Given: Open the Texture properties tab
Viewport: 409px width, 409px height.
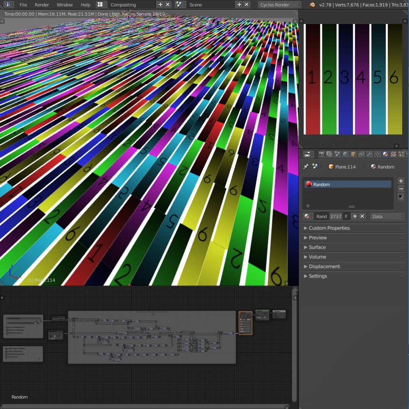Looking at the screenshot, I should coord(393,155).
